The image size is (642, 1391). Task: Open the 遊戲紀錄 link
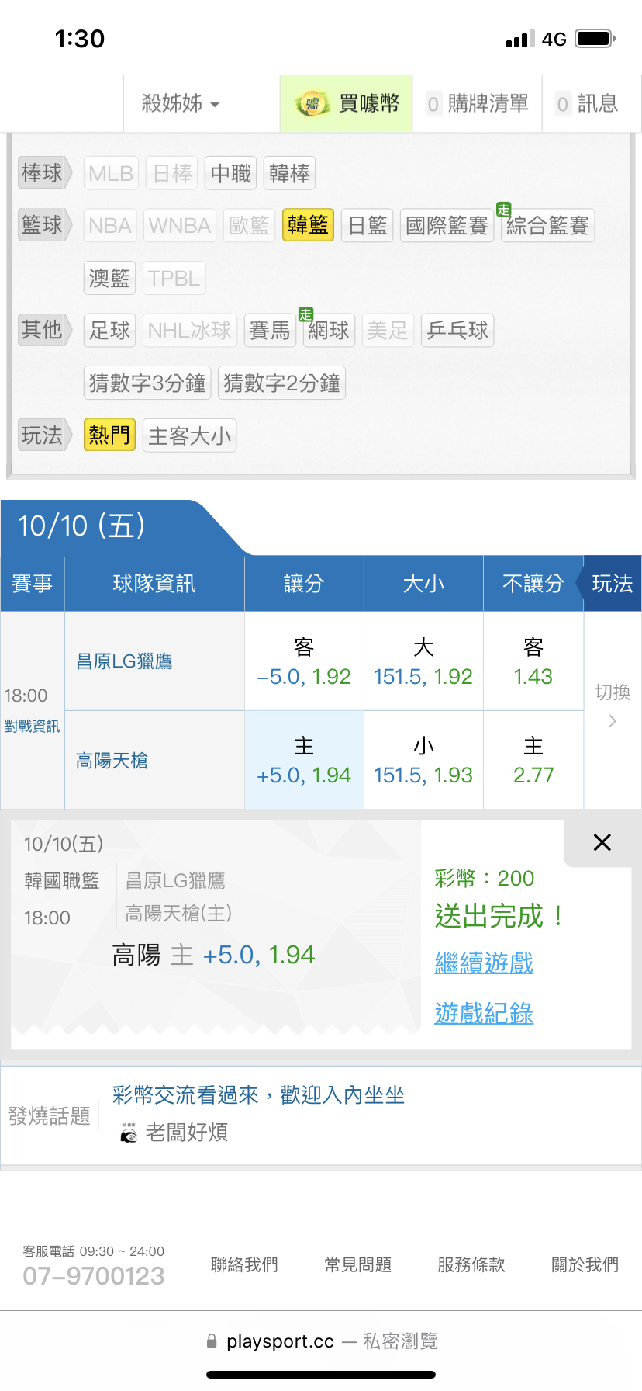tap(484, 1013)
